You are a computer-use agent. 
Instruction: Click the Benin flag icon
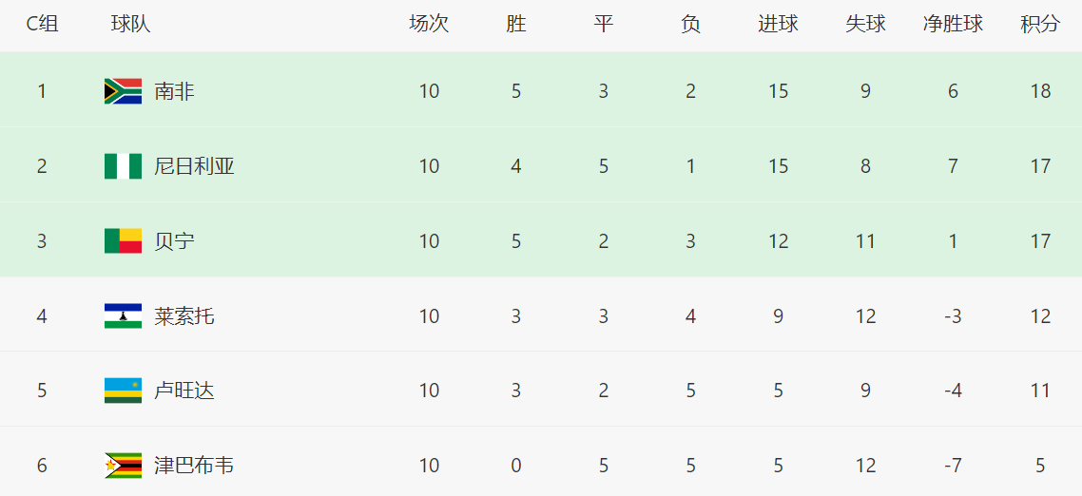point(123,241)
